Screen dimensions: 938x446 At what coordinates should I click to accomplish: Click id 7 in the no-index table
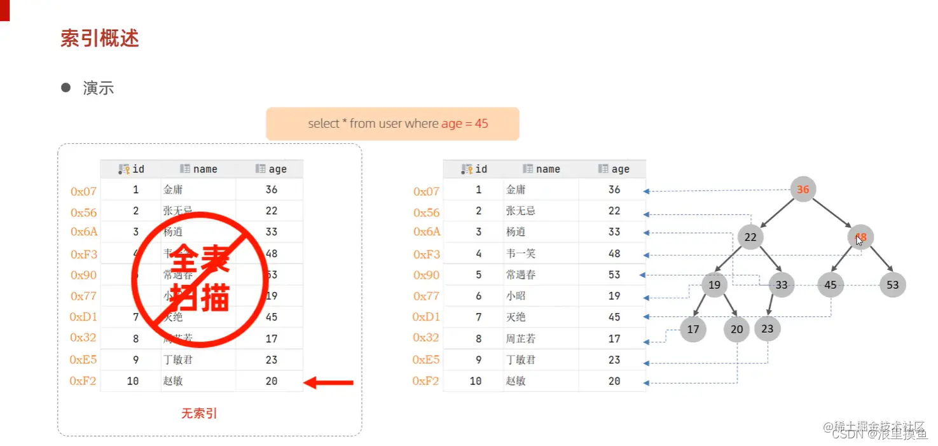click(x=135, y=317)
